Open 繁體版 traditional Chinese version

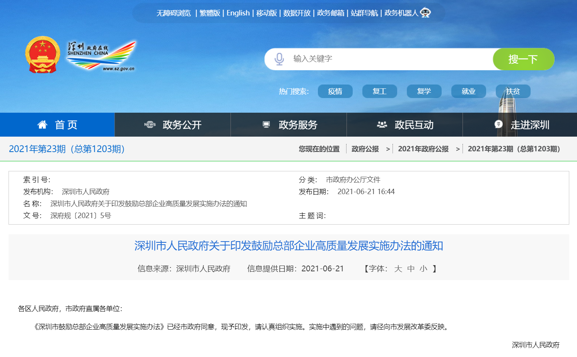pyautogui.click(x=210, y=13)
